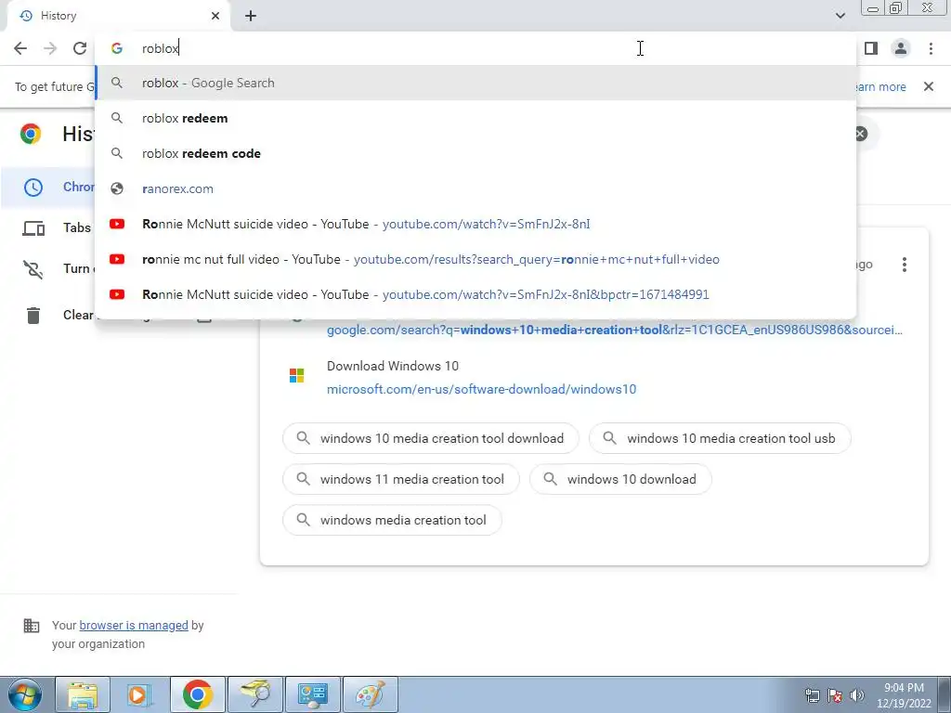Click the Microsoft favicon beside Download Windows 10

(x=296, y=376)
